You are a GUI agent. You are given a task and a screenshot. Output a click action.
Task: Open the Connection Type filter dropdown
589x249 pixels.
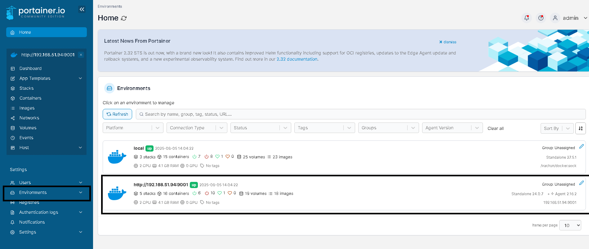pyautogui.click(x=197, y=128)
